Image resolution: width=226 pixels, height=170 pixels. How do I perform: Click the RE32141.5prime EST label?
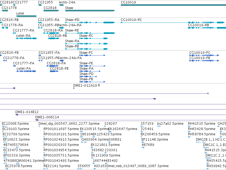click(x=57, y=166)
